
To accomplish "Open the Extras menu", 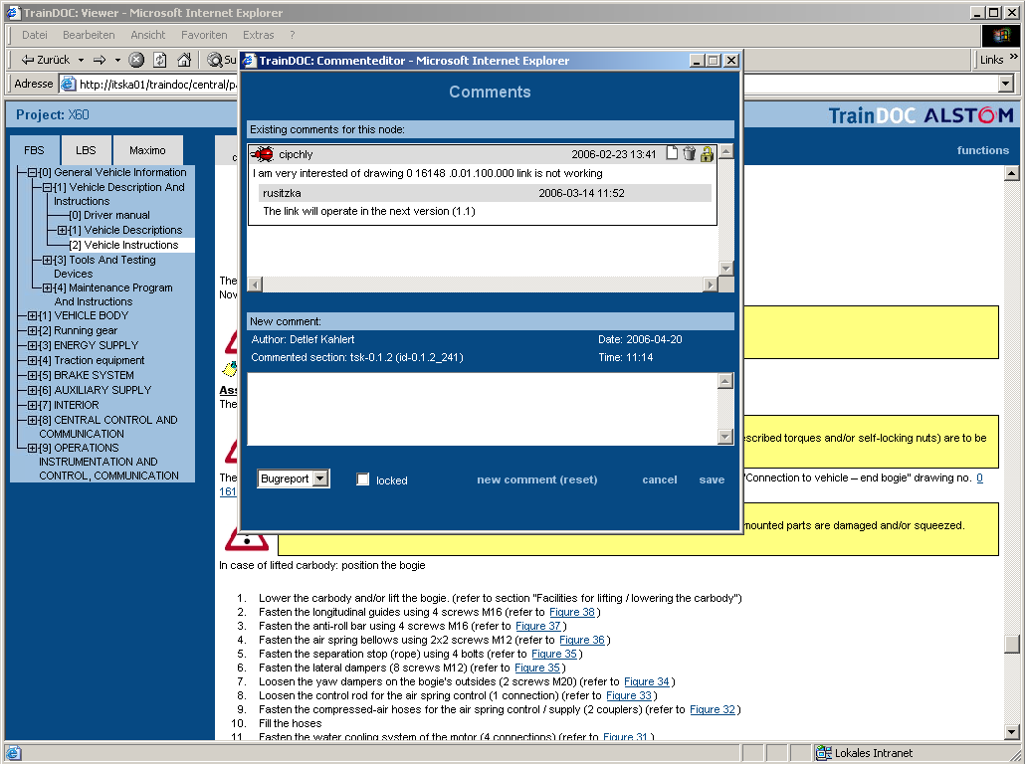I will click(x=258, y=35).
